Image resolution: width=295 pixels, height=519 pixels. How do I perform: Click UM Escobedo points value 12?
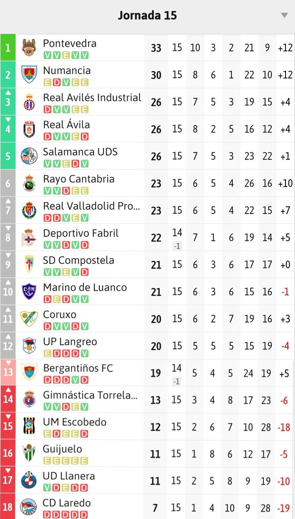click(156, 427)
